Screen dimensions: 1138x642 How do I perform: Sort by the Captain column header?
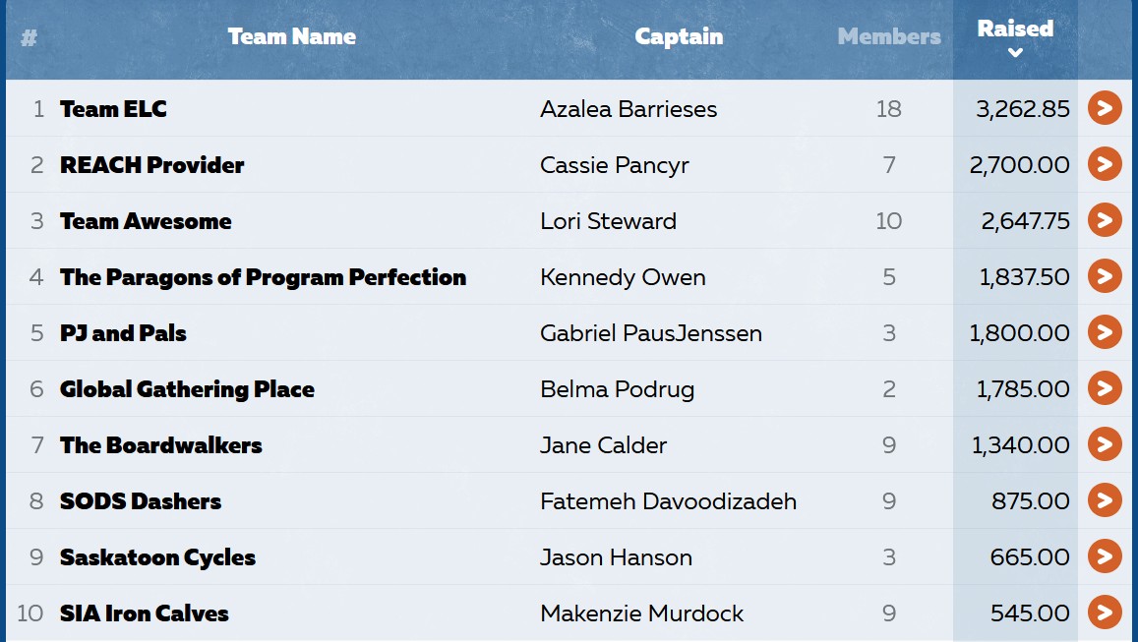coord(679,36)
